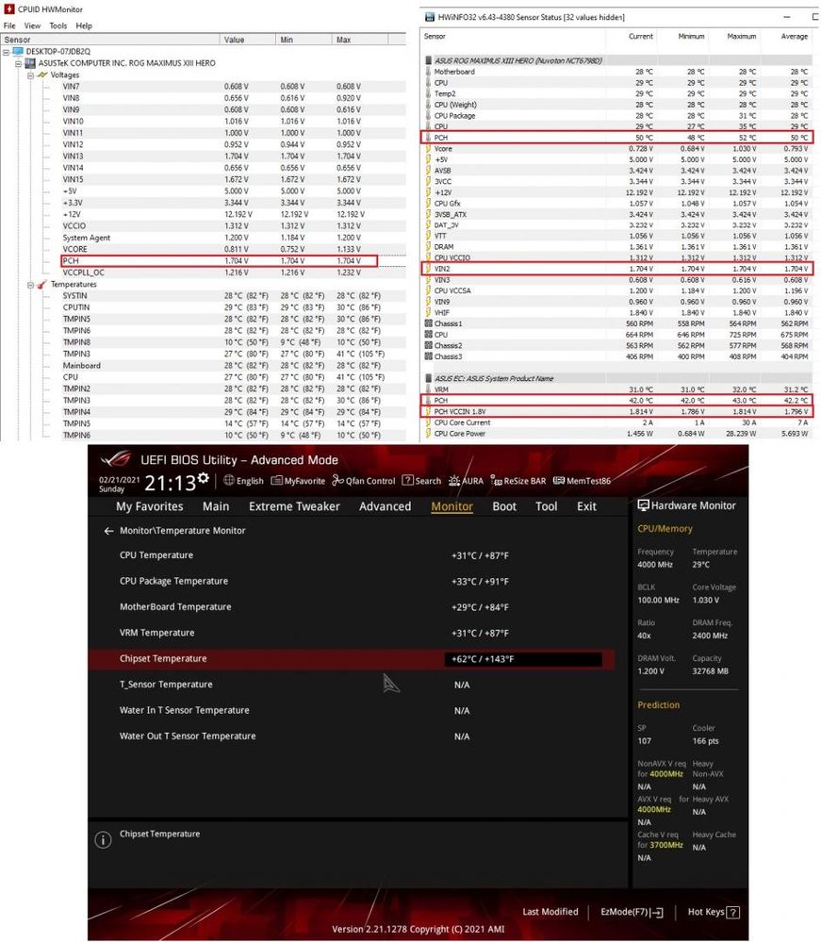Click the Max column header in HWMonitor

pos(360,40)
